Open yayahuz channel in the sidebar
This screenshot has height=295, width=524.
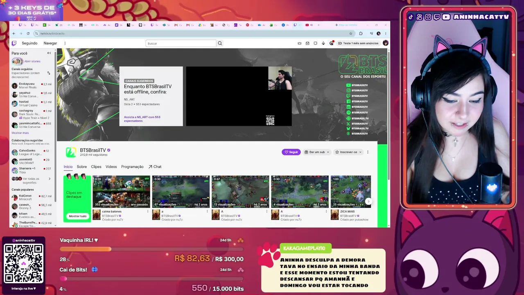tap(32, 95)
